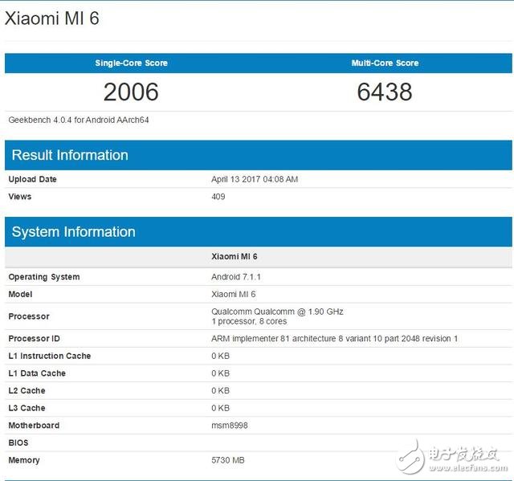514x481 pixels.
Task: Click the System Information section header
Action: pyautogui.click(x=73, y=232)
